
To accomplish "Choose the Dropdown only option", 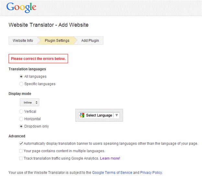I will click(x=21, y=126).
